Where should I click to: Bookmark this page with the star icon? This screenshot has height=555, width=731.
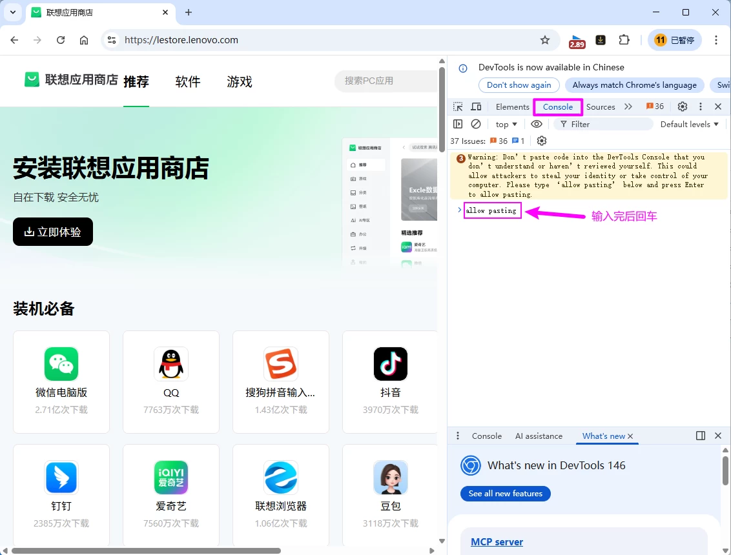click(x=545, y=40)
